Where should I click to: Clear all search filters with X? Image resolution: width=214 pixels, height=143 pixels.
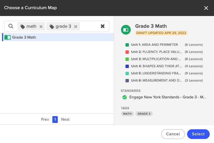point(102,26)
